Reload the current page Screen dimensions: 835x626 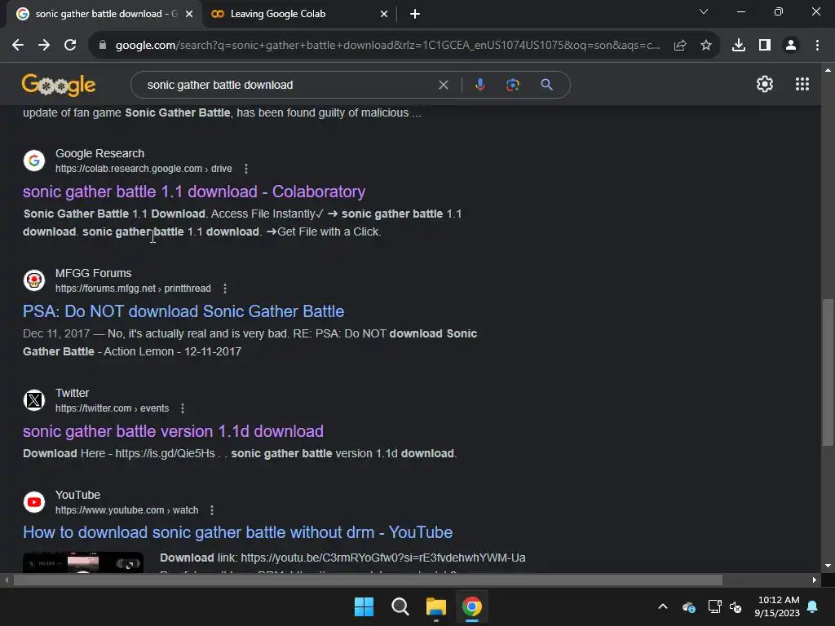click(70, 46)
